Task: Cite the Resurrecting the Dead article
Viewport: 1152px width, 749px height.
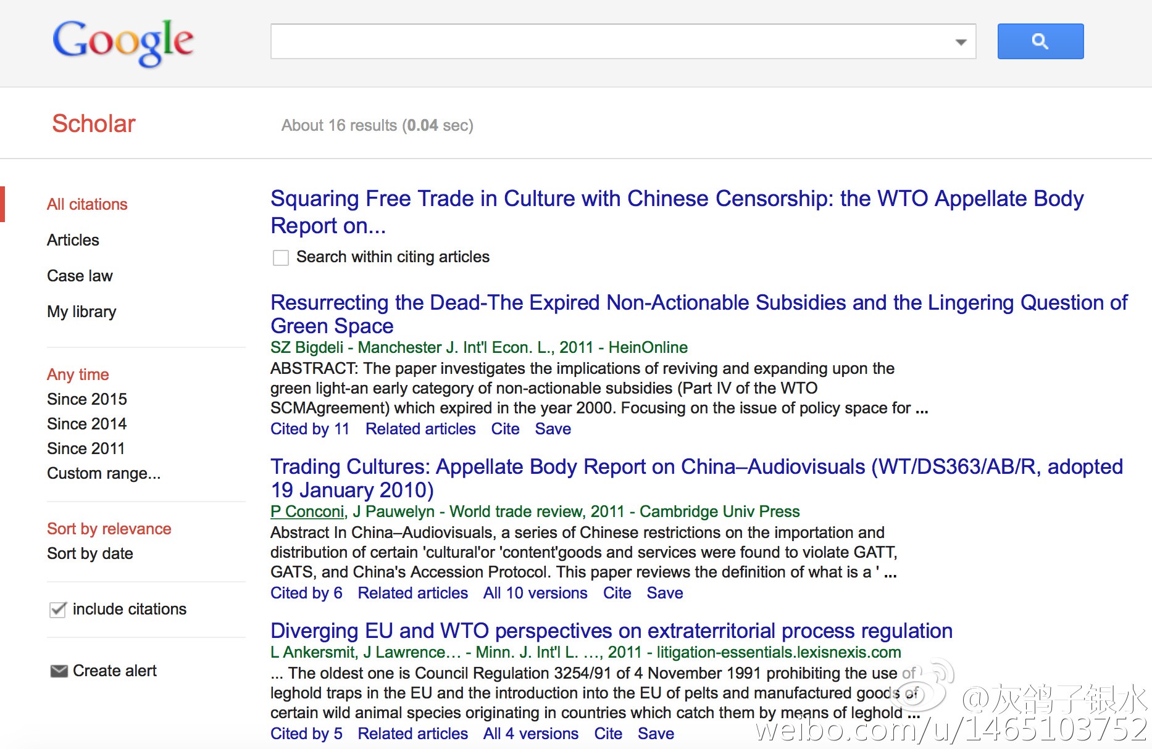Action: point(505,429)
